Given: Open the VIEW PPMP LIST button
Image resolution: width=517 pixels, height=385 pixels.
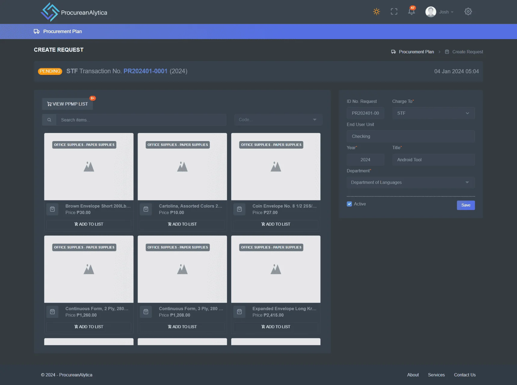Looking at the screenshot, I should [67, 104].
